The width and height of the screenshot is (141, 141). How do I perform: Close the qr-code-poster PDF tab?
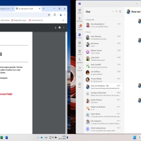click(x=40, y=9)
